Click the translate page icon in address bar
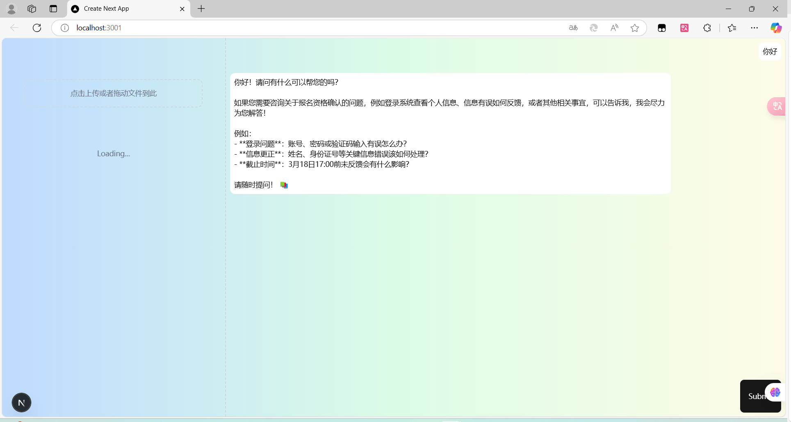The image size is (791, 422). [573, 28]
